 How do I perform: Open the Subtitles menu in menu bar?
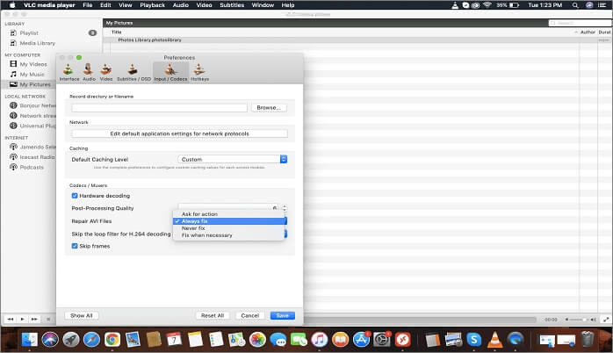232,5
